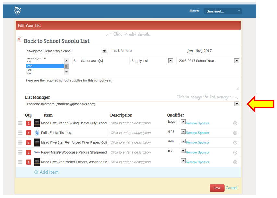Open qualifier dropdown for Pocket Folders row

point(183,161)
